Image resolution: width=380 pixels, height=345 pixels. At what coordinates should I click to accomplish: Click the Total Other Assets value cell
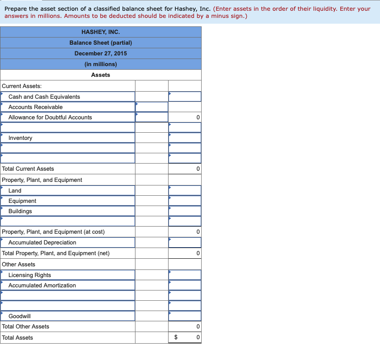tap(185, 326)
